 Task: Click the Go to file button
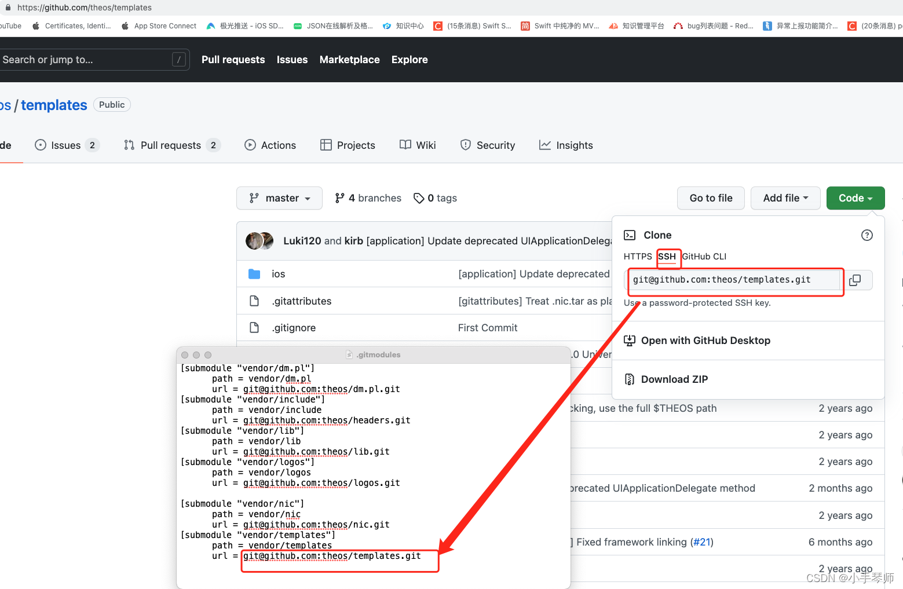(711, 198)
